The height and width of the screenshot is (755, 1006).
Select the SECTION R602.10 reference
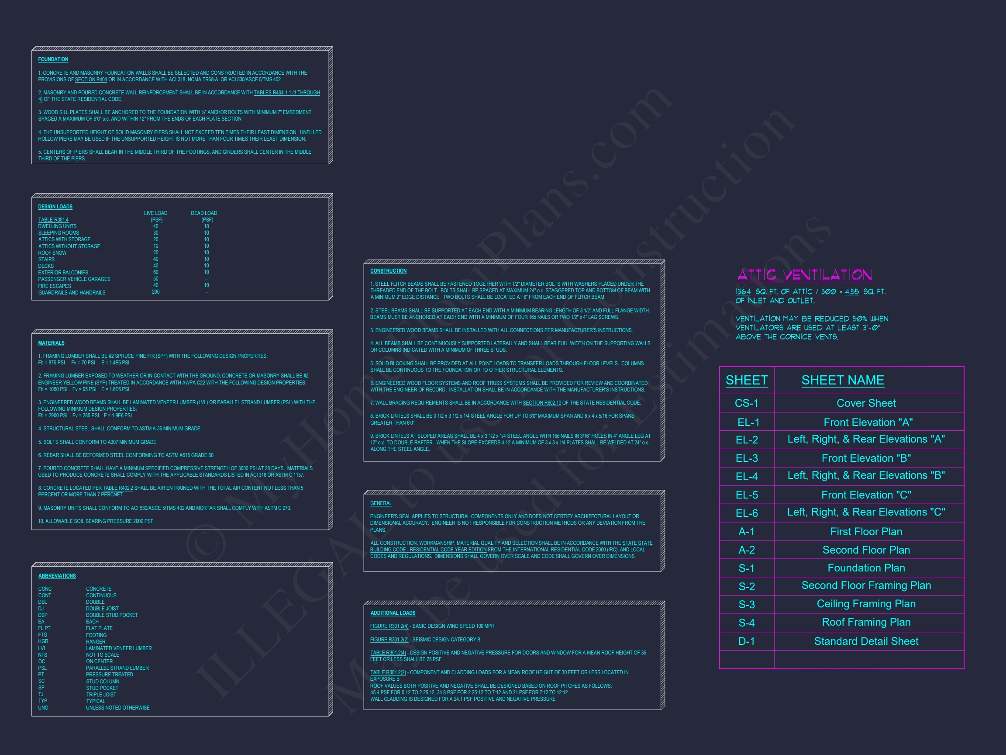tap(542, 403)
